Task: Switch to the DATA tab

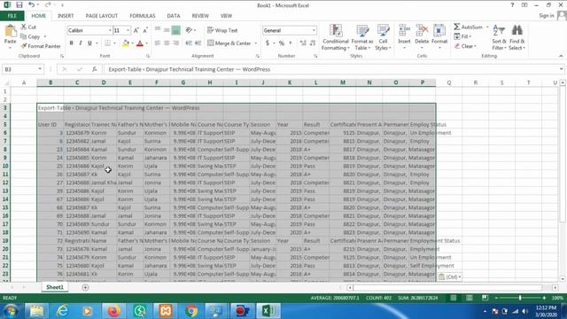Action: point(174,16)
